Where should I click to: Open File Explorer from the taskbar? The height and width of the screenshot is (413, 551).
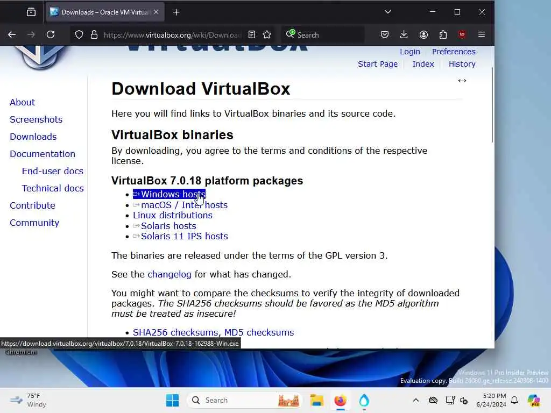pyautogui.click(x=316, y=400)
